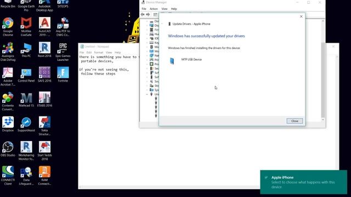Select MTP USB Device icon in dialog

[x=172, y=61]
